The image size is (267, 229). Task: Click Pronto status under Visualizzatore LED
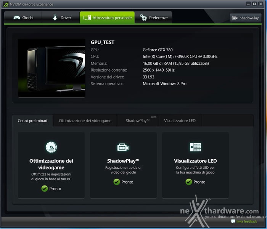click(x=199, y=182)
